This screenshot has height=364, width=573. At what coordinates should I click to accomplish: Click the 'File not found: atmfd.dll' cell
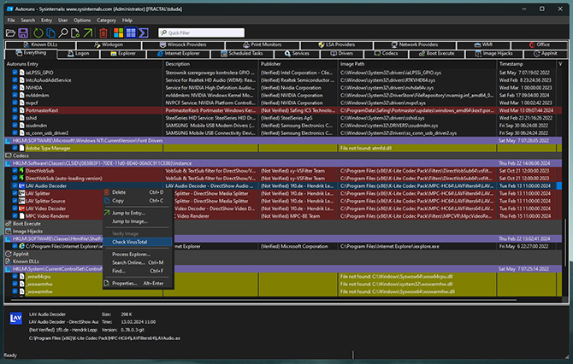[x=417, y=148]
